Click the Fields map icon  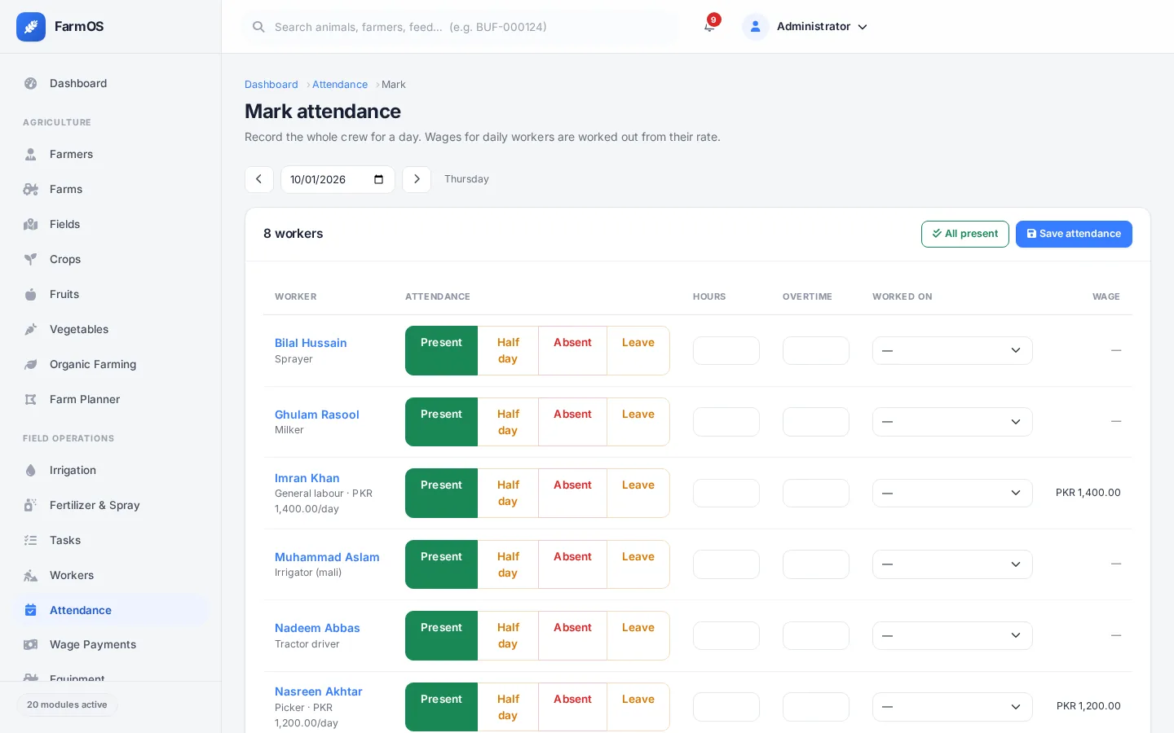click(x=31, y=224)
